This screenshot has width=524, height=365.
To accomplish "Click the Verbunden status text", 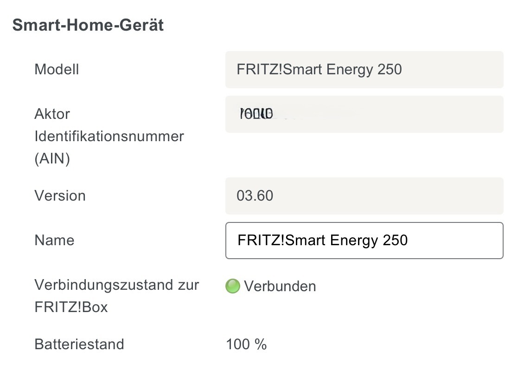I will (280, 286).
